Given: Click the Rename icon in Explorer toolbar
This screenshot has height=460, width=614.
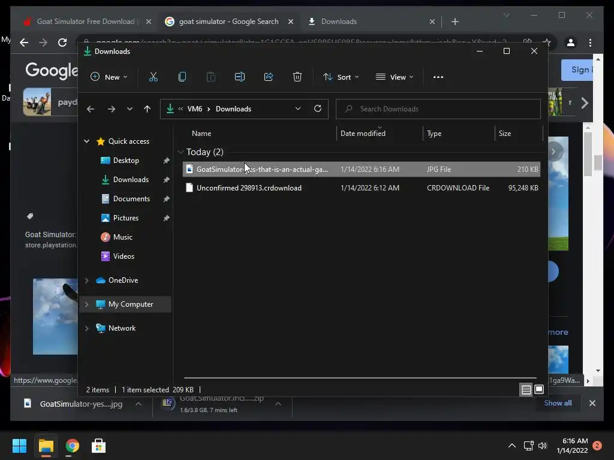Looking at the screenshot, I should pos(240,77).
